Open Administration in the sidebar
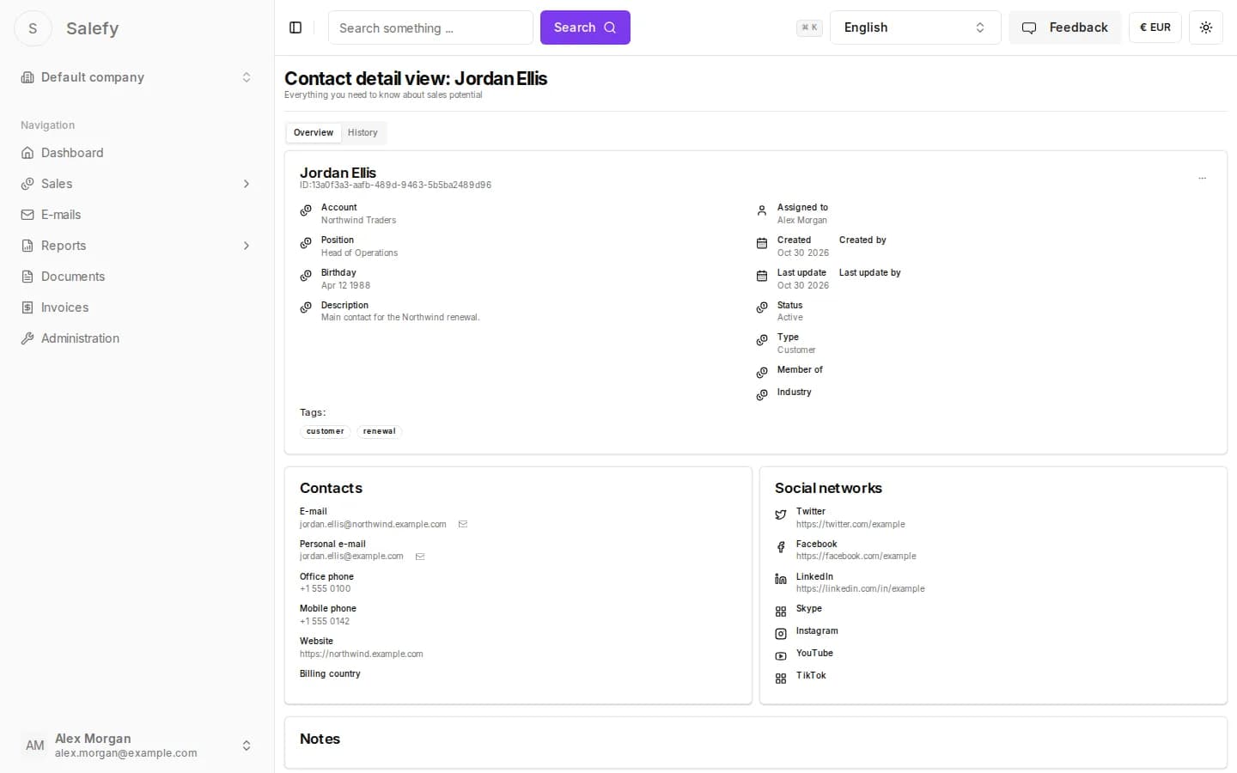The width and height of the screenshot is (1237, 773). click(x=137, y=338)
